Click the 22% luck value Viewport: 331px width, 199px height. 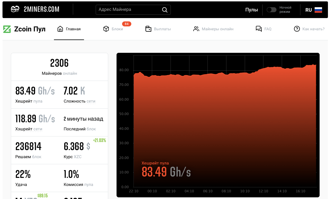(x=23, y=174)
